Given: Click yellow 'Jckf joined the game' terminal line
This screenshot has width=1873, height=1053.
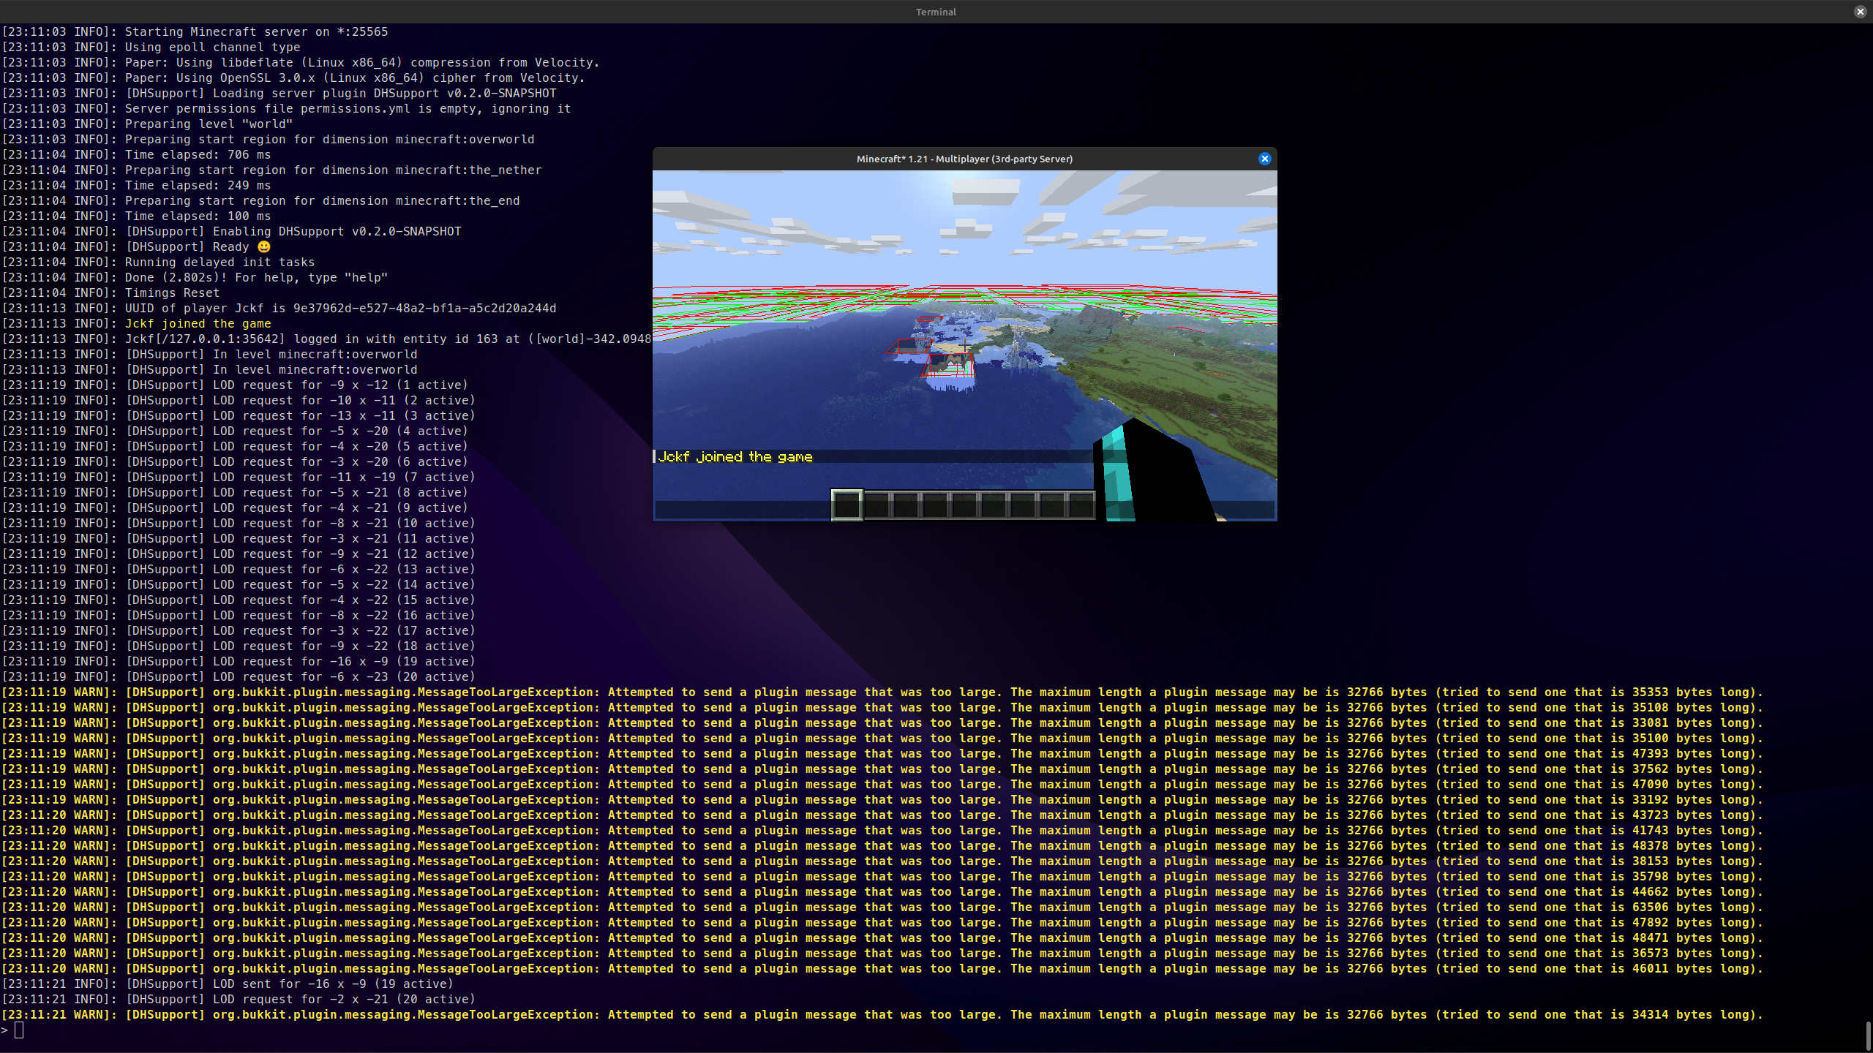Looking at the screenshot, I should pos(136,323).
